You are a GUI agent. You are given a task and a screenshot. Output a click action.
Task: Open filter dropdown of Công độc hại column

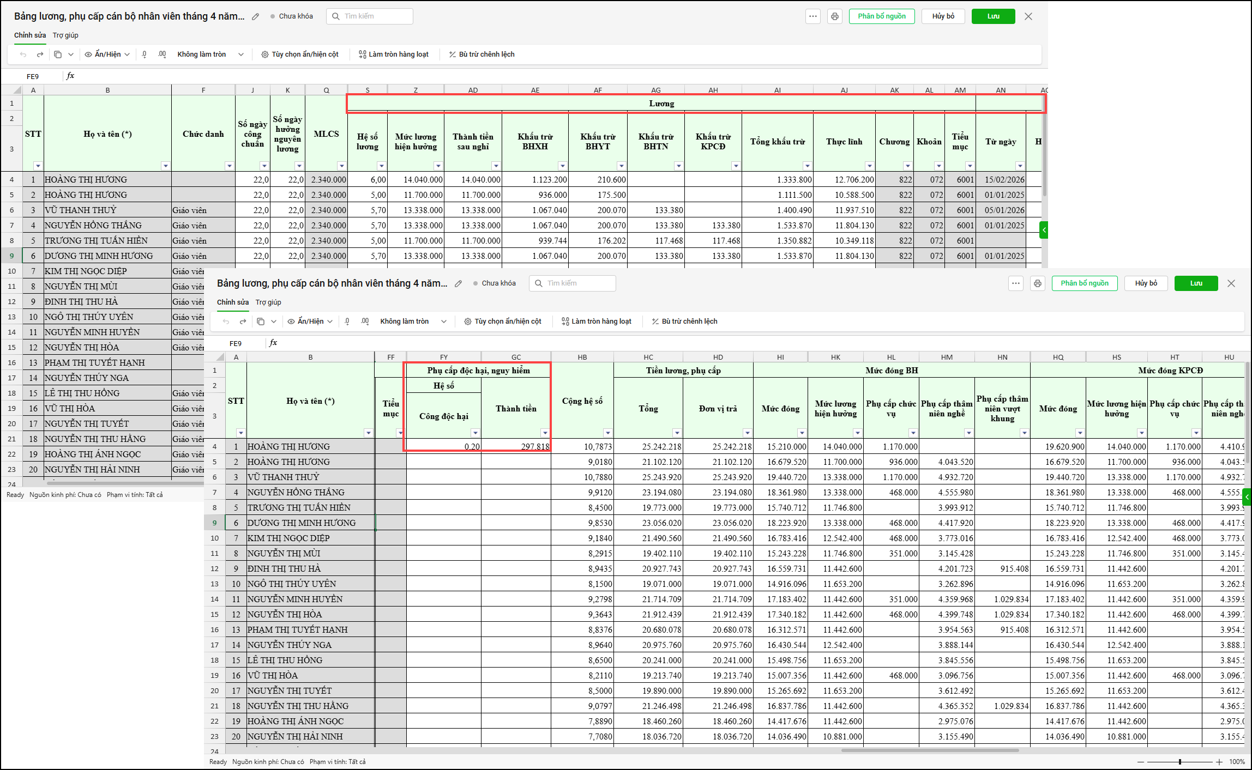(x=475, y=433)
